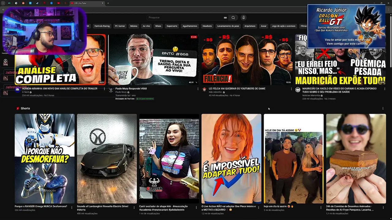This screenshot has height=220, width=392.
Task: Filter by the Ao vivo chip
Action: click(146, 26)
